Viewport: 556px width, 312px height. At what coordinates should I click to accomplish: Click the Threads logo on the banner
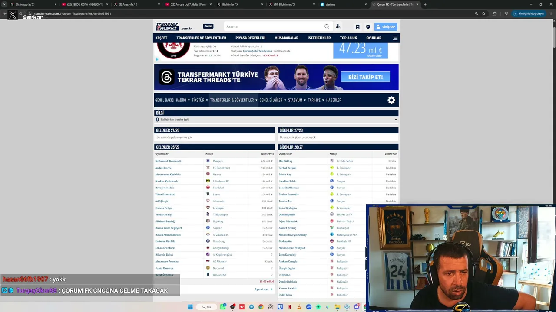click(166, 77)
